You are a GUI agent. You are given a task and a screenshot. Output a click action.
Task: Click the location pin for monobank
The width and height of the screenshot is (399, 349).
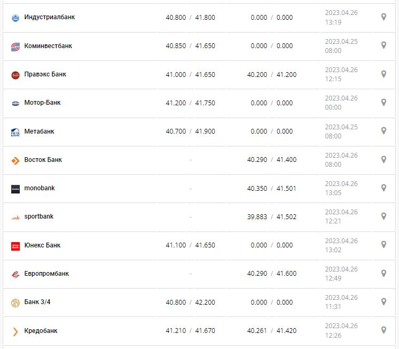click(384, 188)
